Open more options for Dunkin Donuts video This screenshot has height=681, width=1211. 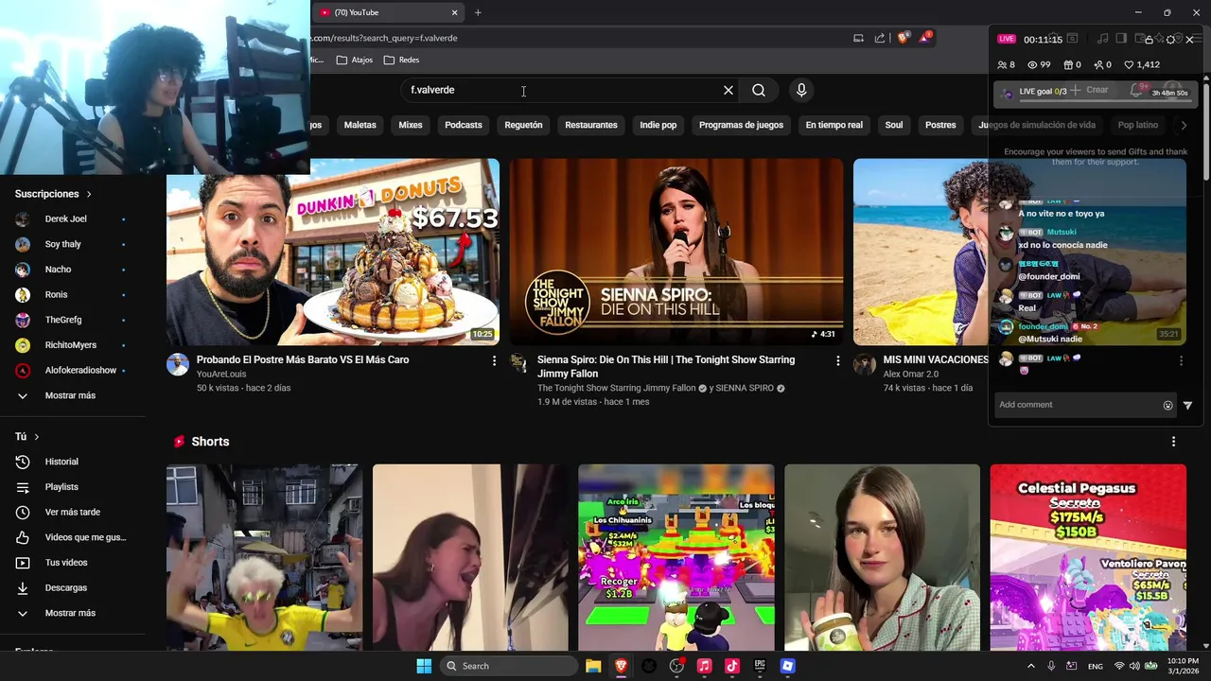[494, 360]
